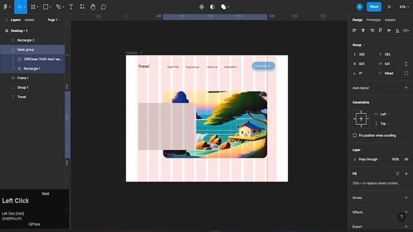Click Align bottom icon
The width and height of the screenshot is (413, 232).
click(398, 30)
